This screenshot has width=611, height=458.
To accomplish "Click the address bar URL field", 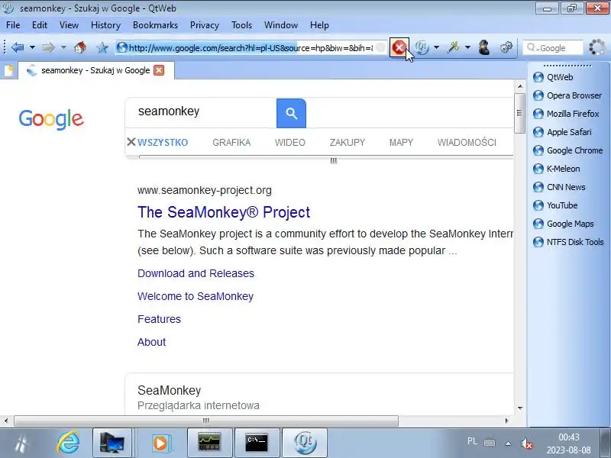I will [251, 48].
